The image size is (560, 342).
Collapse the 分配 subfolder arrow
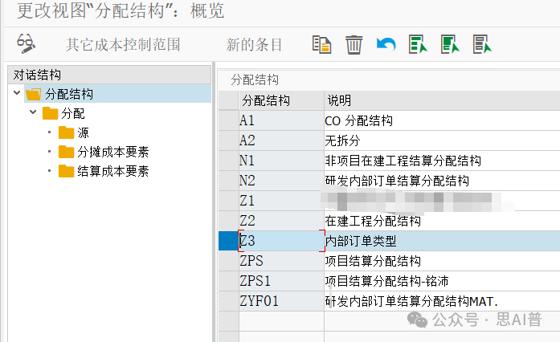click(33, 113)
